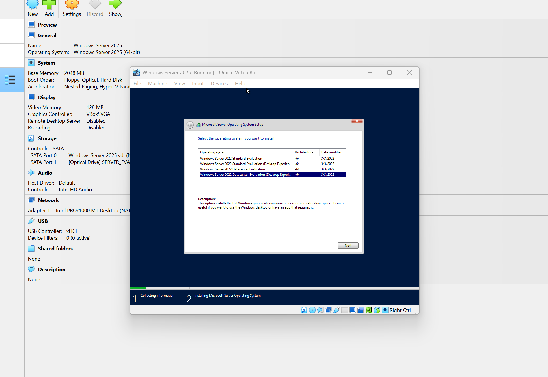Click the USB devices status icon

(x=336, y=310)
